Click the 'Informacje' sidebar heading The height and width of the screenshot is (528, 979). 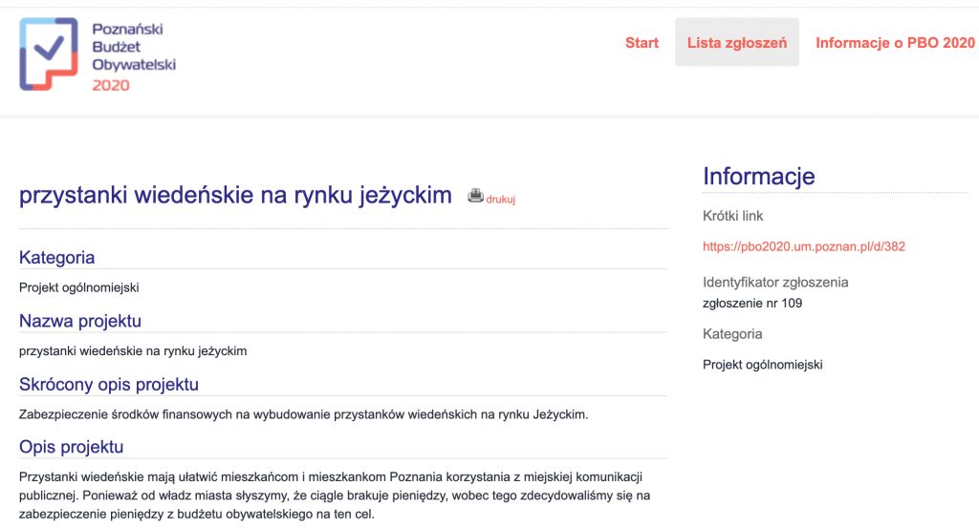pyautogui.click(x=758, y=177)
